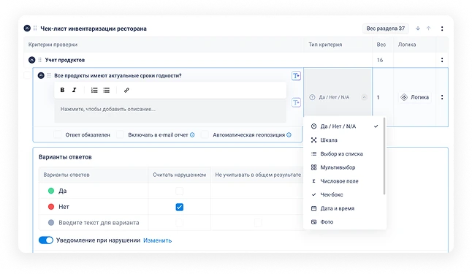Insert a link in the description
The image size is (472, 274).
(x=126, y=90)
